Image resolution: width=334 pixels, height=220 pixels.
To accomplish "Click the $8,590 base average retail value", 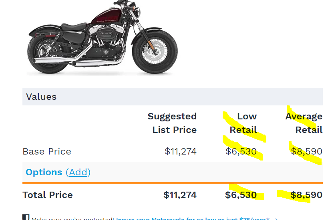I will point(306,151).
